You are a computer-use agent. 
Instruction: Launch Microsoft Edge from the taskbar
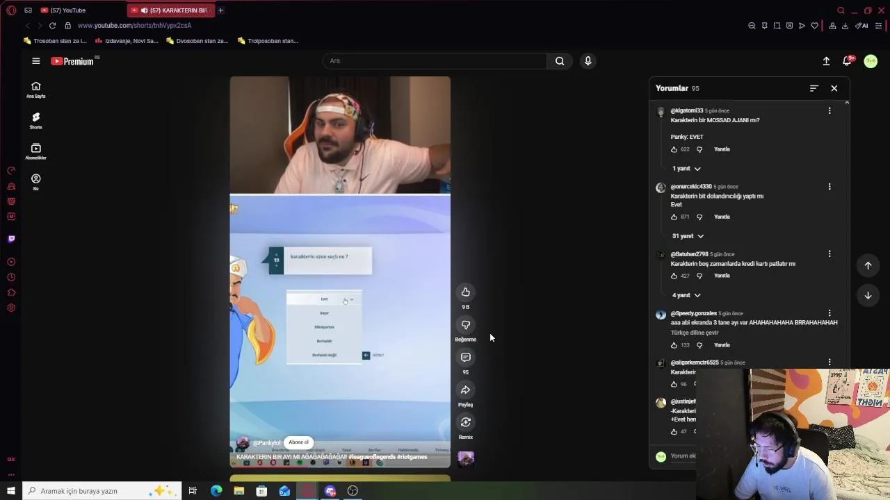tap(216, 491)
